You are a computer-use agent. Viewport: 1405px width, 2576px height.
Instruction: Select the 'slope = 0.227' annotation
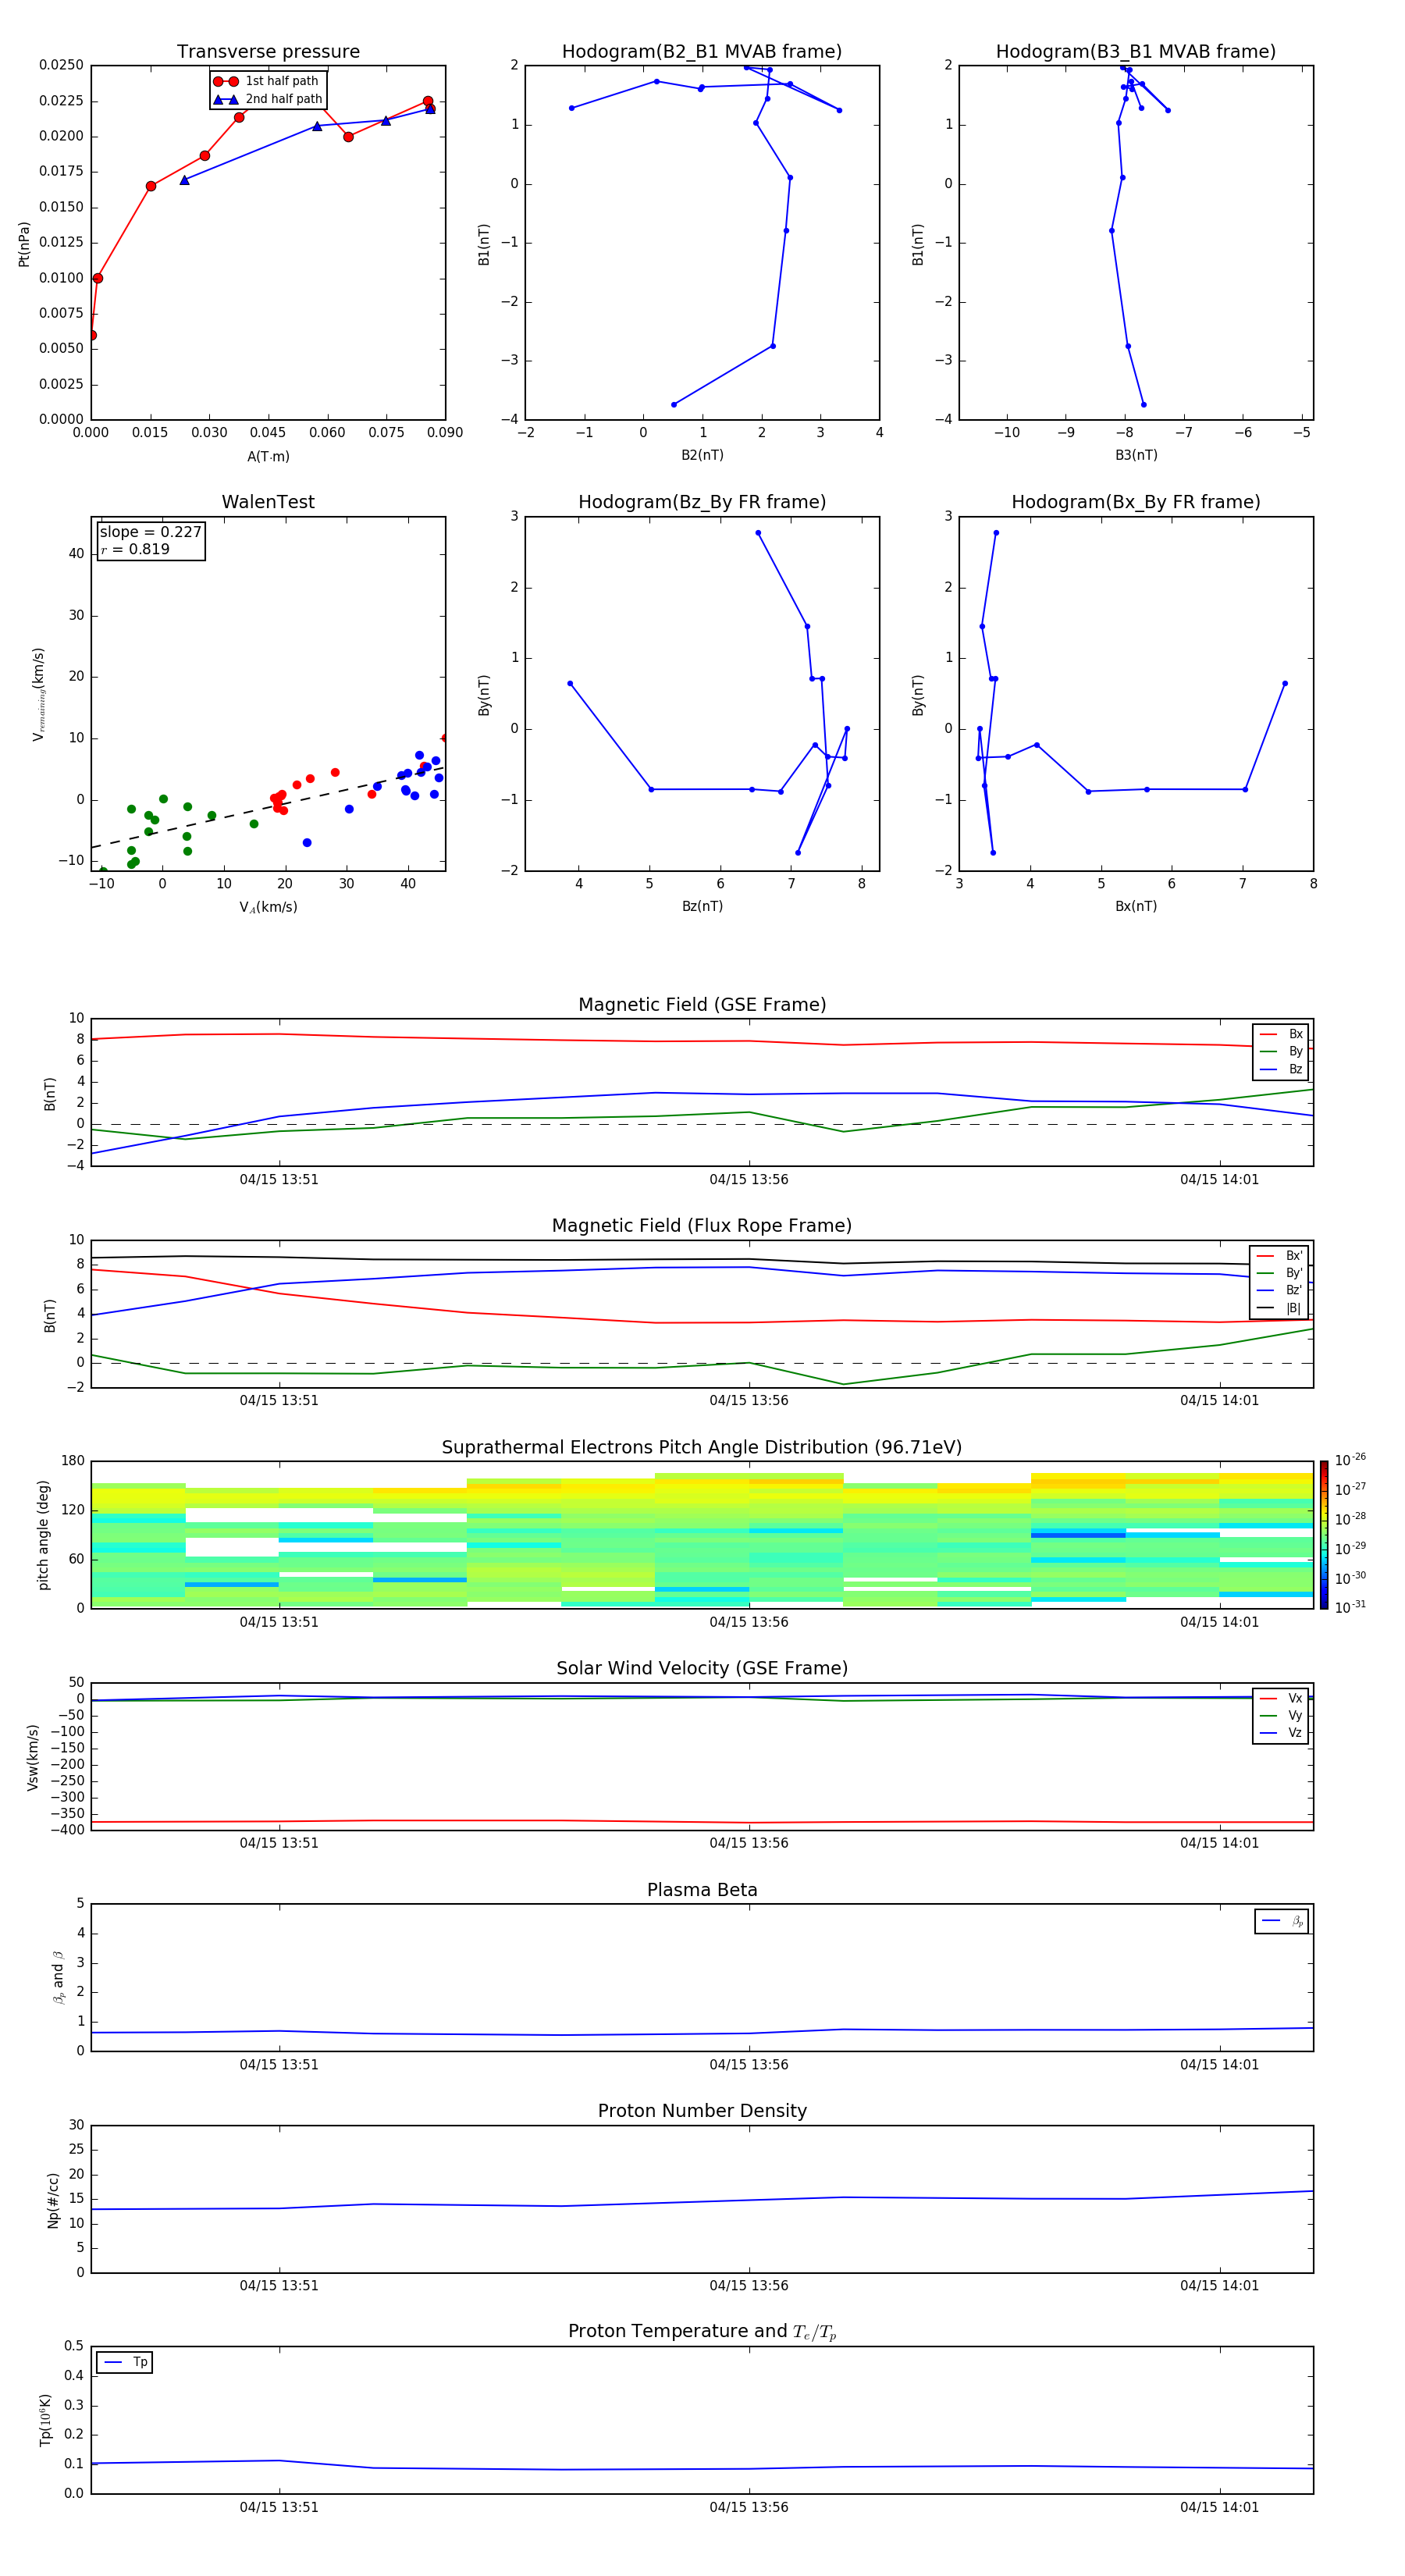pyautogui.click(x=151, y=532)
